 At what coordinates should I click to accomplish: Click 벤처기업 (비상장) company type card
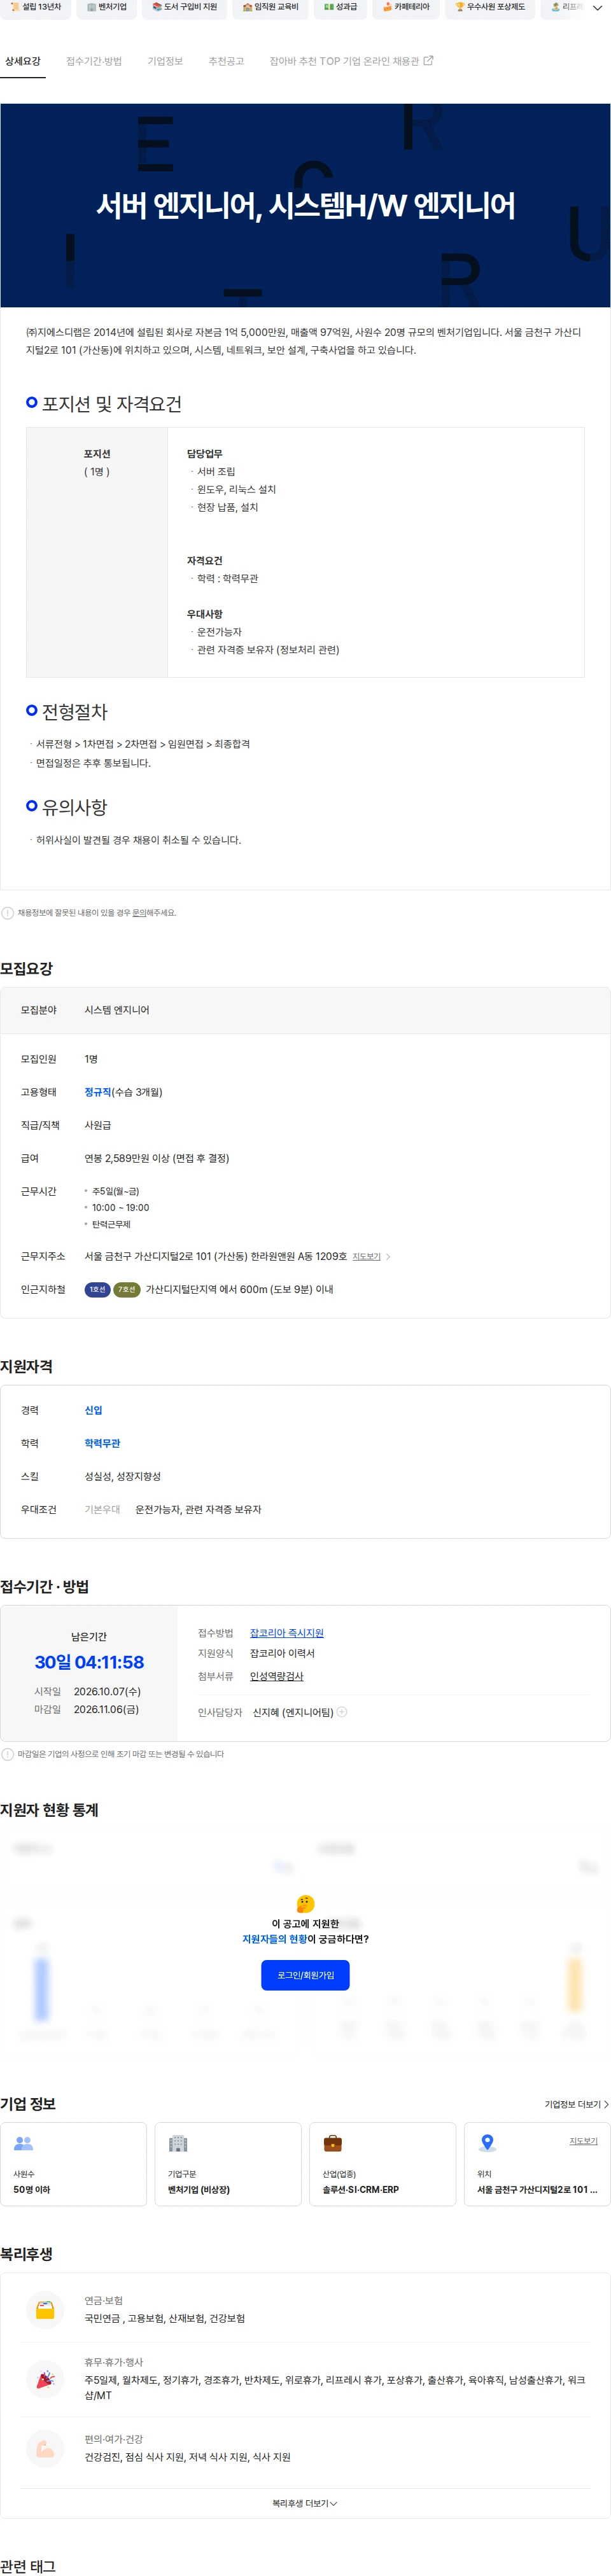tap(228, 2164)
